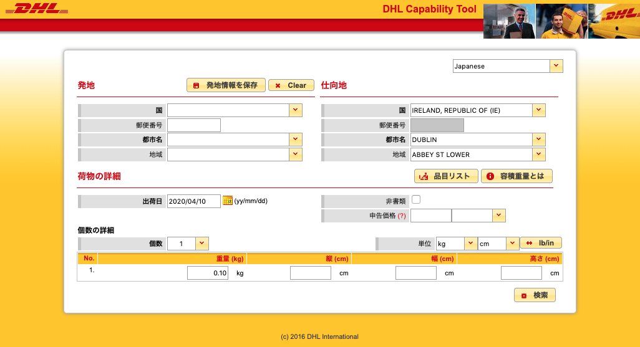Click the 出荷日 date field 2020/04/10

(x=194, y=201)
